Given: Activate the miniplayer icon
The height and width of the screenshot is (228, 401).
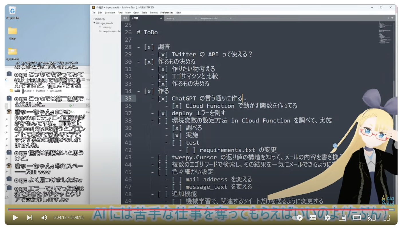Looking at the screenshot, I should click(x=342, y=217).
